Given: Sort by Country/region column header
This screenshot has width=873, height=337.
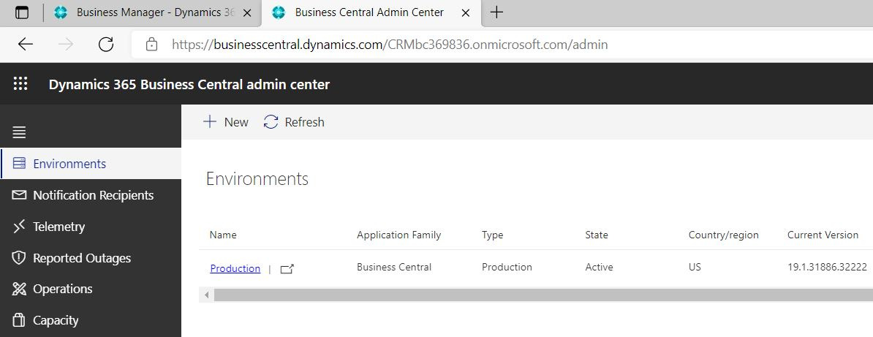Looking at the screenshot, I should pos(723,235).
